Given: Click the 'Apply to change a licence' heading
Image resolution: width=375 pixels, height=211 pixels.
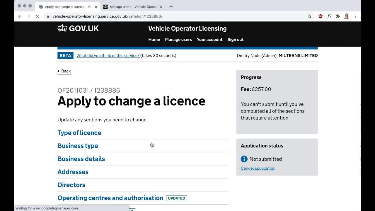Looking at the screenshot, I should (131, 101).
